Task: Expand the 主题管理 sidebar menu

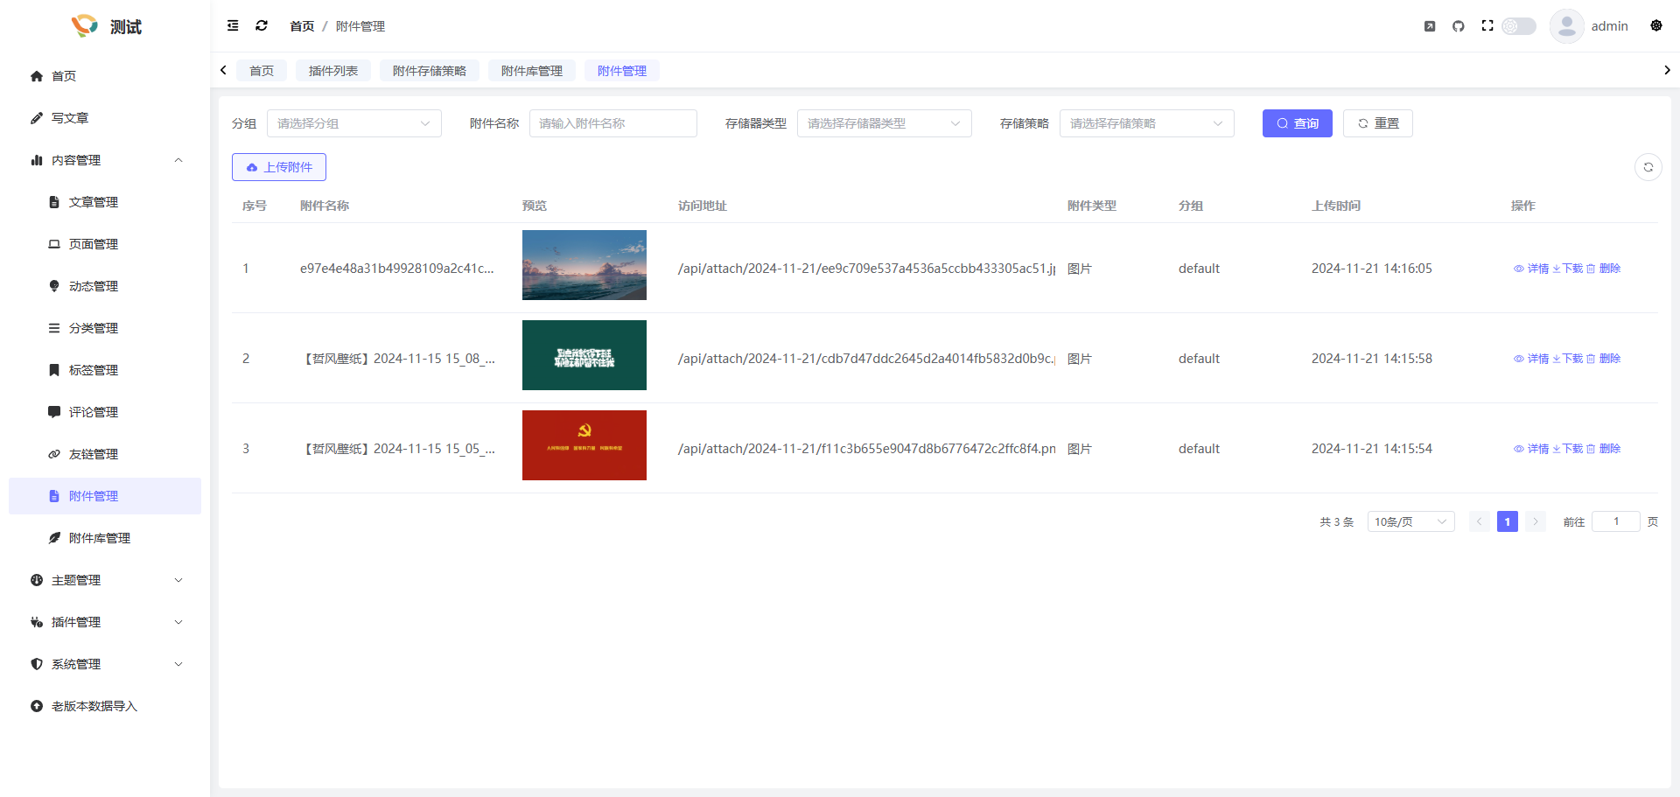Action: point(105,580)
